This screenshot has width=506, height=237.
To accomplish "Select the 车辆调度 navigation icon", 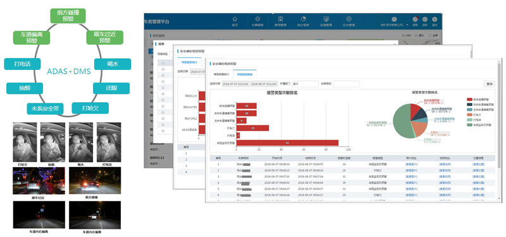I will (257, 19).
